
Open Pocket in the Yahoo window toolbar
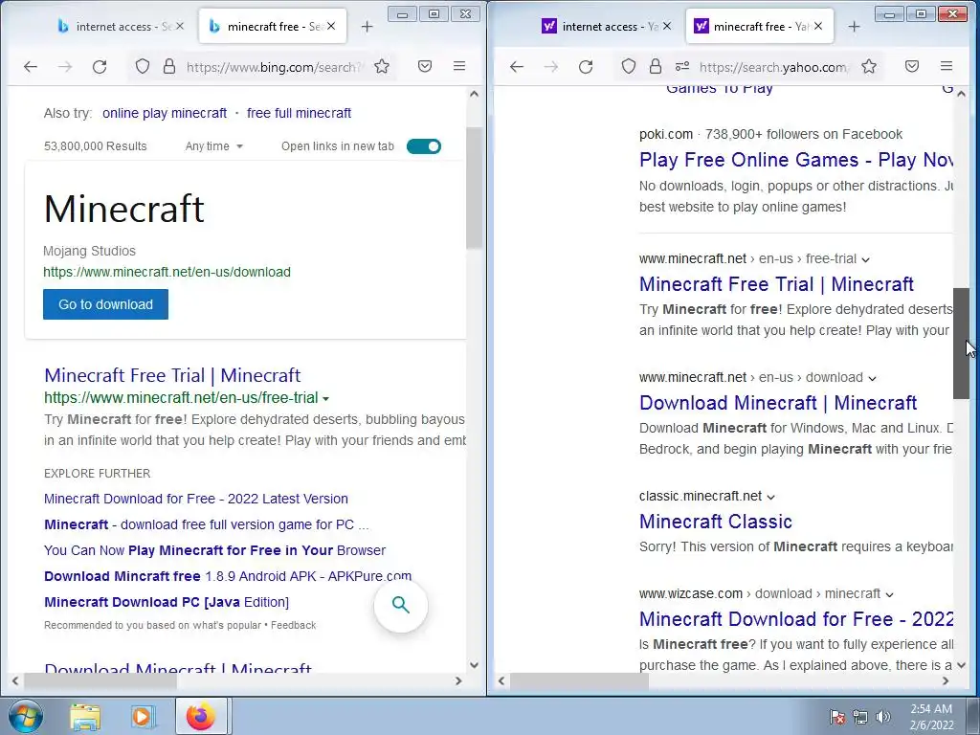pyautogui.click(x=912, y=66)
